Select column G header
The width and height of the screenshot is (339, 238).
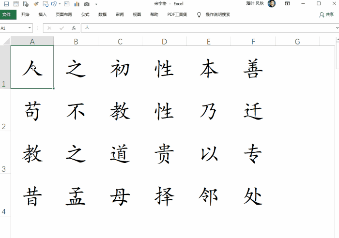point(297,41)
